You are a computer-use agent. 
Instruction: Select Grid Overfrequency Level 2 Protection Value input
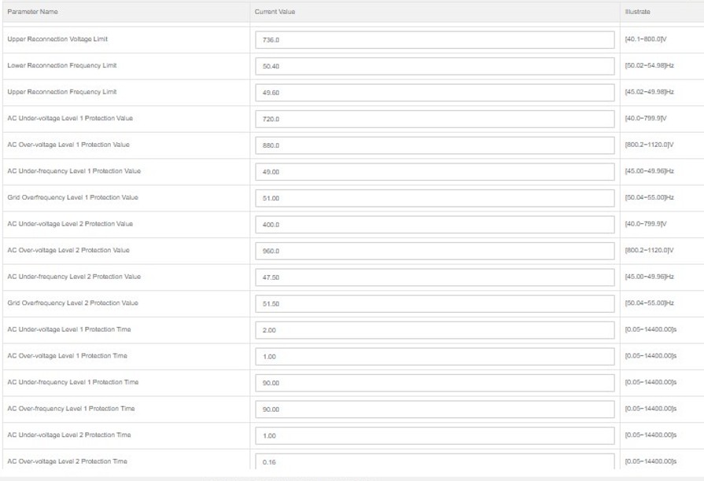(434, 303)
